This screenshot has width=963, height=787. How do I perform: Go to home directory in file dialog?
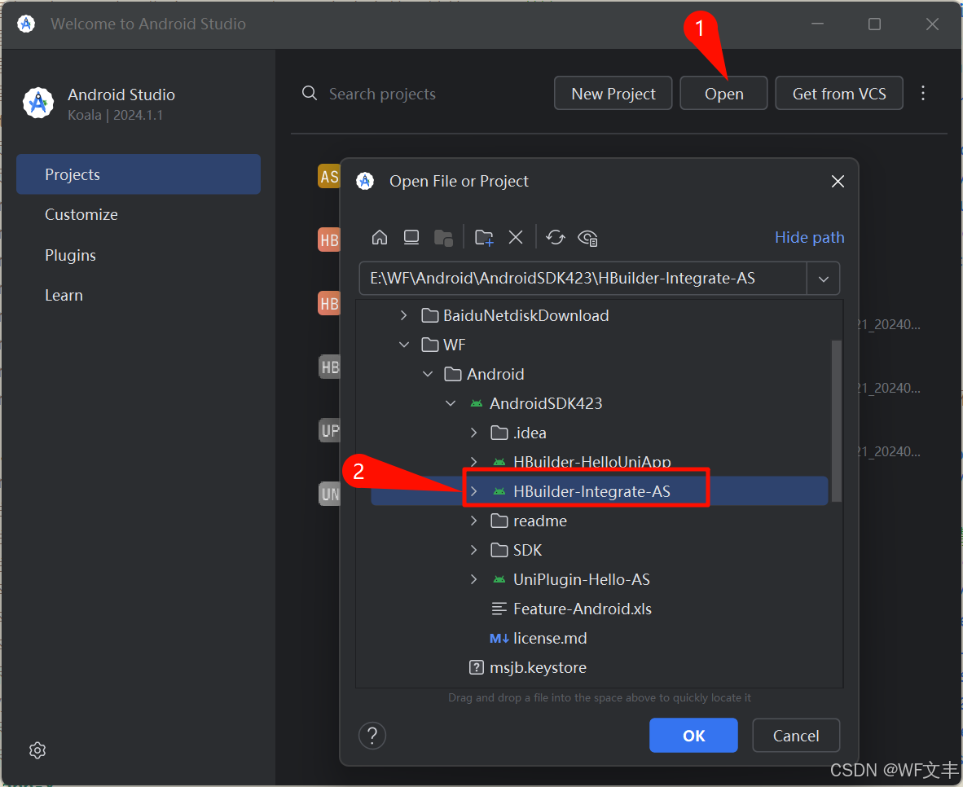pos(380,237)
